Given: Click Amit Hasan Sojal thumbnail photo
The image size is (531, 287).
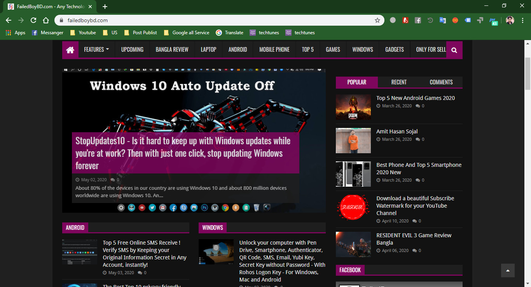Looking at the screenshot, I should (x=353, y=140).
